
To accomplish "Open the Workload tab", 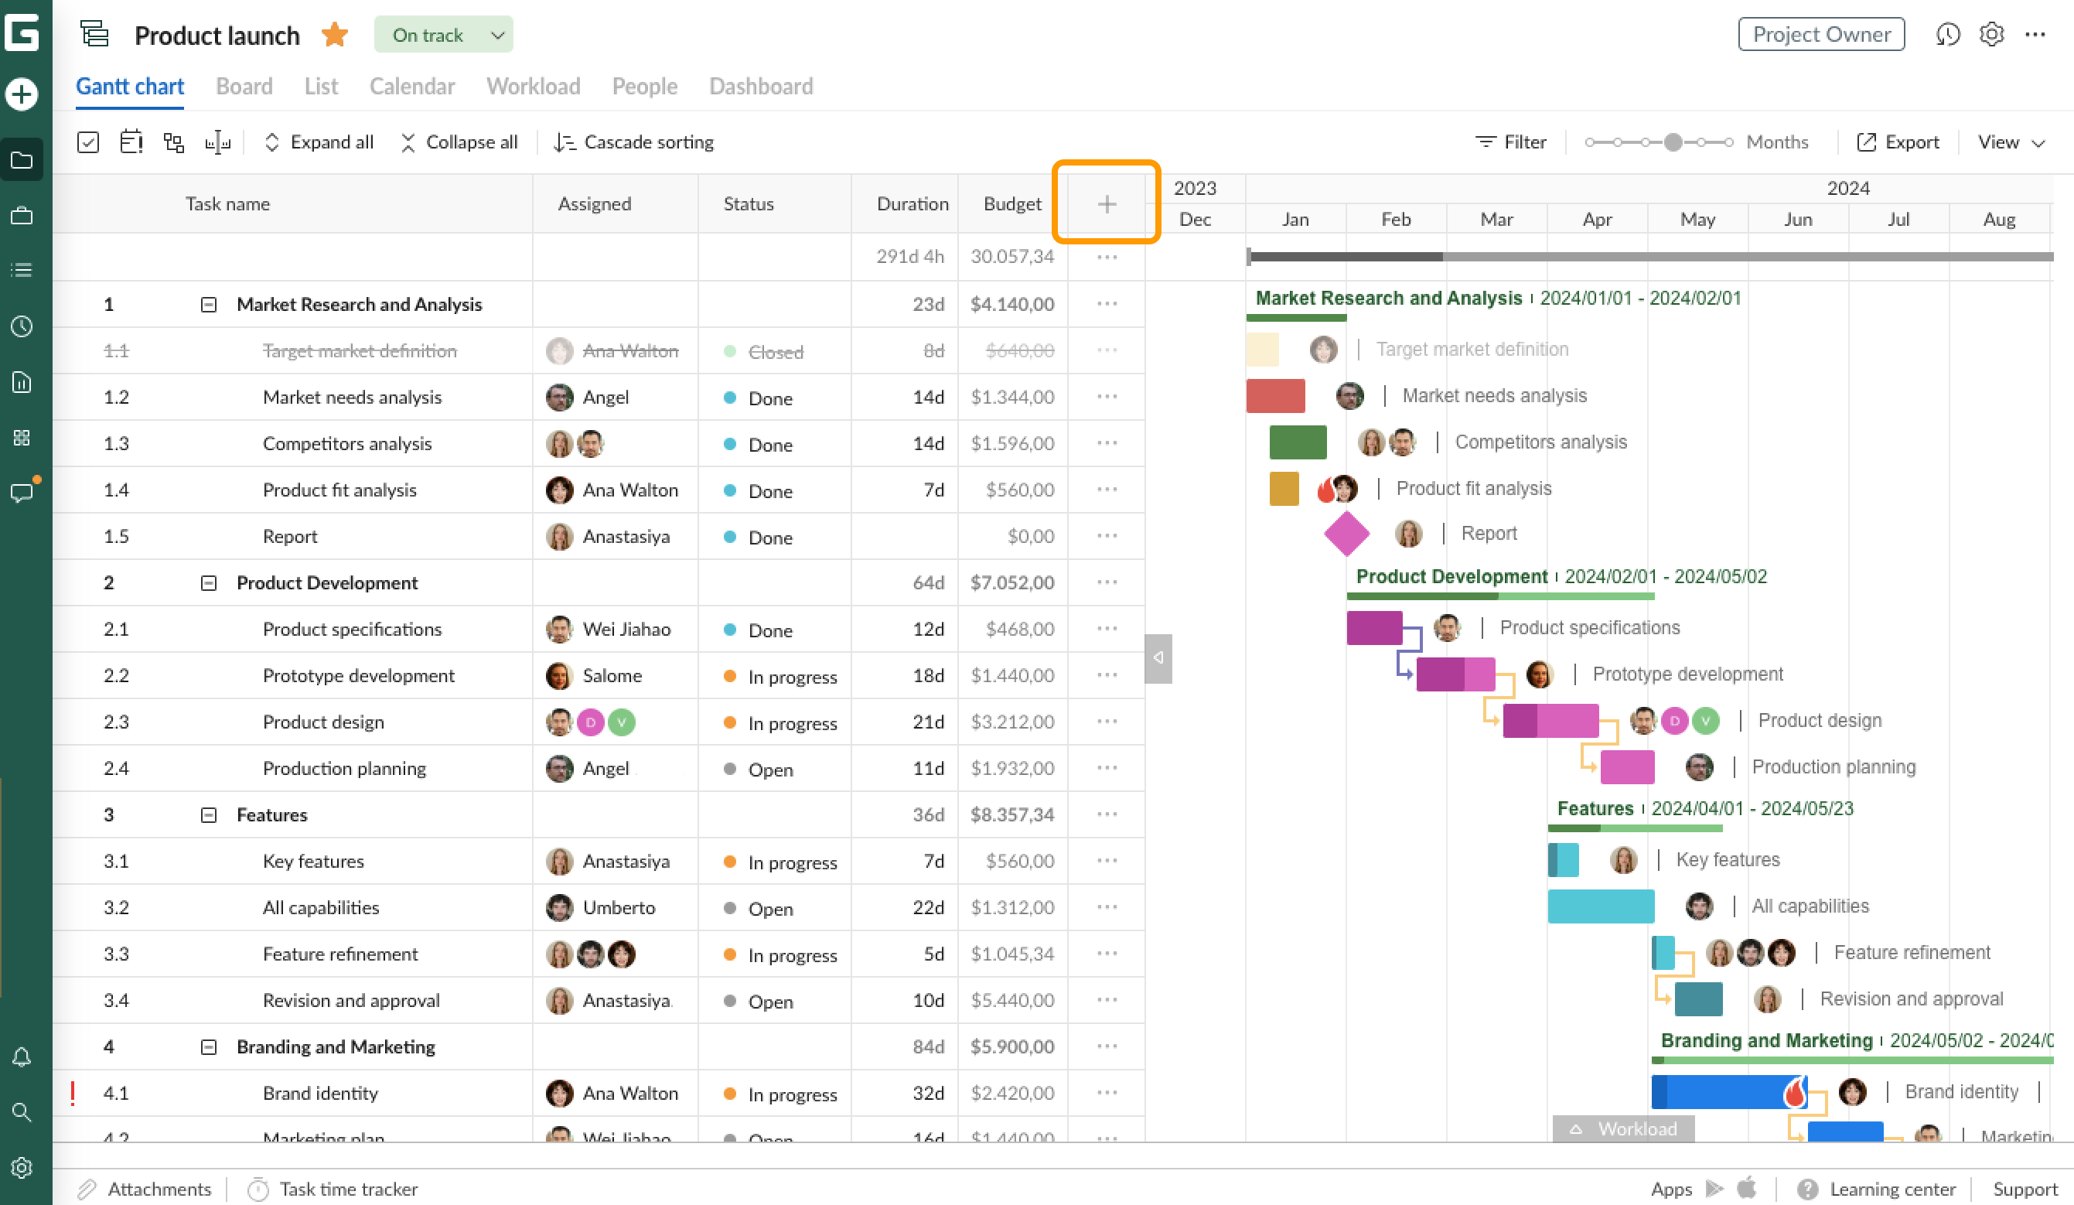I will [x=534, y=87].
